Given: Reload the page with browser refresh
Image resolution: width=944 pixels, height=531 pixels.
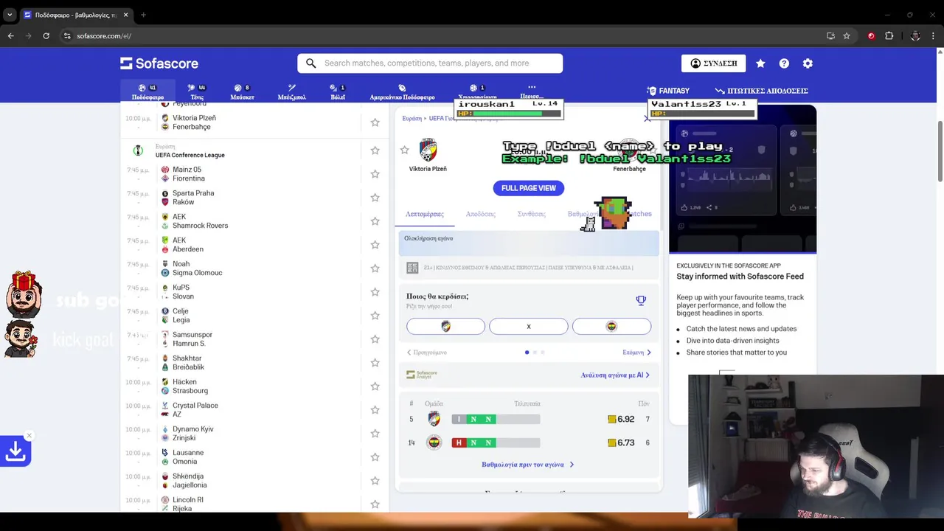Looking at the screenshot, I should pos(46,35).
